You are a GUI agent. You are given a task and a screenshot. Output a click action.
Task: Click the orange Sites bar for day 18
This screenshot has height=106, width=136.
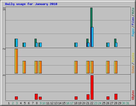pyautogui.click(x=76, y=67)
